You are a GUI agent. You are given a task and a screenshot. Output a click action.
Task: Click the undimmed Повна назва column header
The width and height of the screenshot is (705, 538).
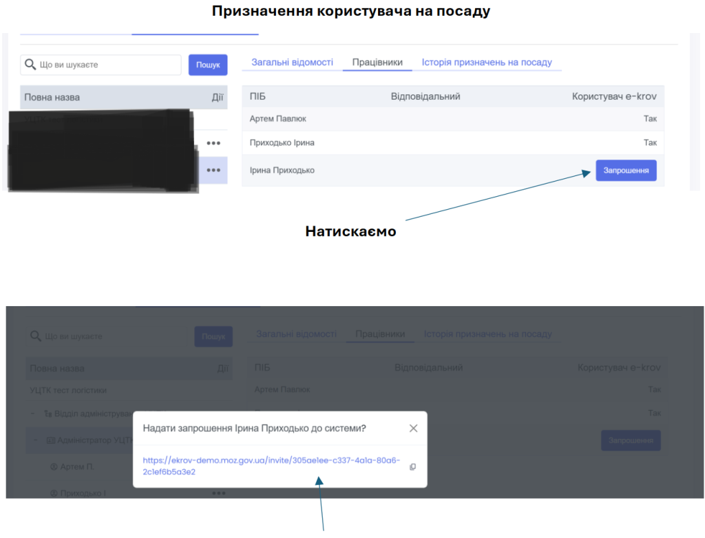coord(52,97)
